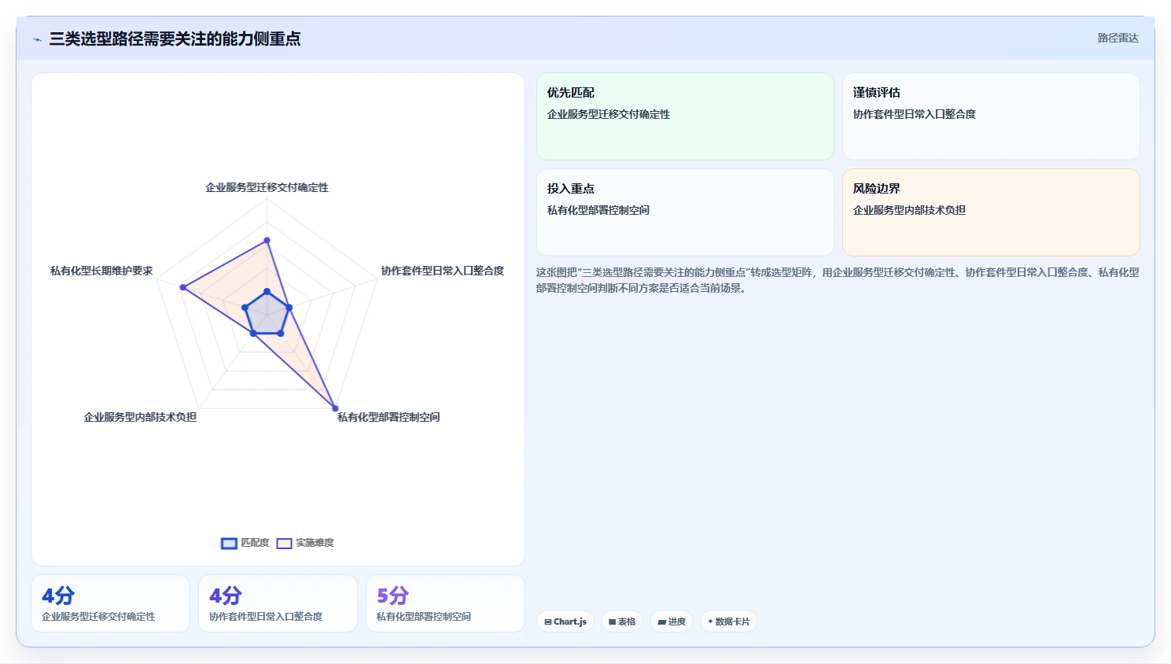Click the 4分 企业服务型迁移交付确定性 stat card

[110, 603]
